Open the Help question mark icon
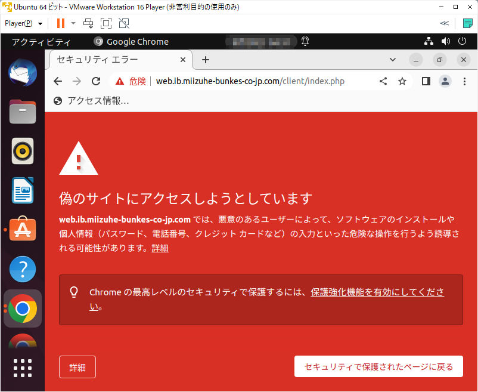The width and height of the screenshot is (478, 392). click(23, 269)
